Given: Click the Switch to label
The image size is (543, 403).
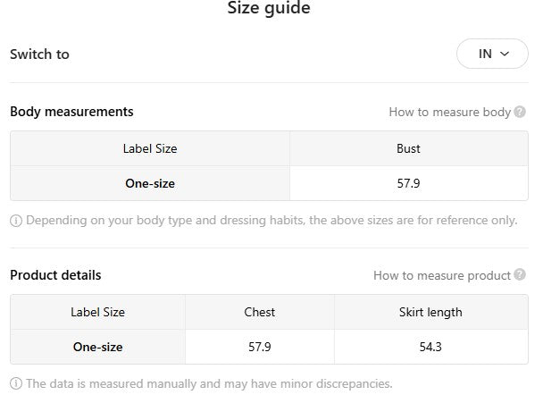Looking at the screenshot, I should point(39,54).
